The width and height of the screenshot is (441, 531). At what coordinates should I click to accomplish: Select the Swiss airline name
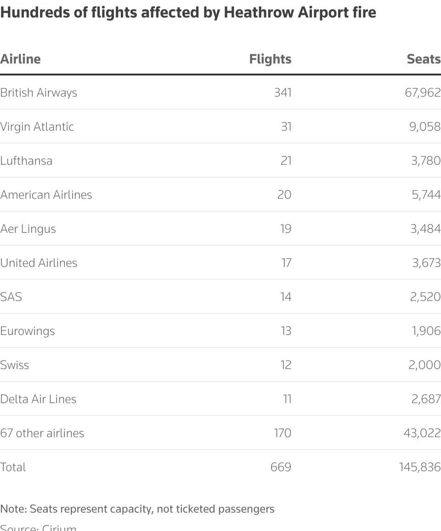pyautogui.click(x=15, y=365)
